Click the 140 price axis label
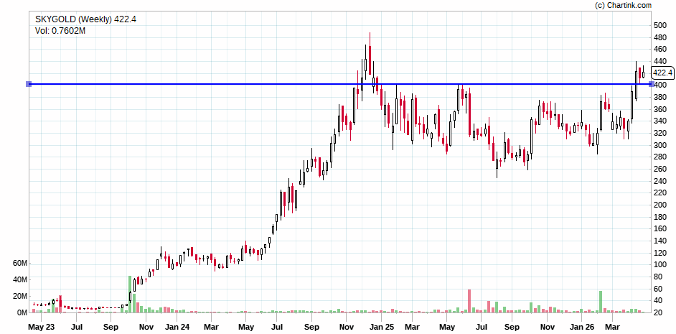Screen dimensions: 676x334 coord(660,241)
